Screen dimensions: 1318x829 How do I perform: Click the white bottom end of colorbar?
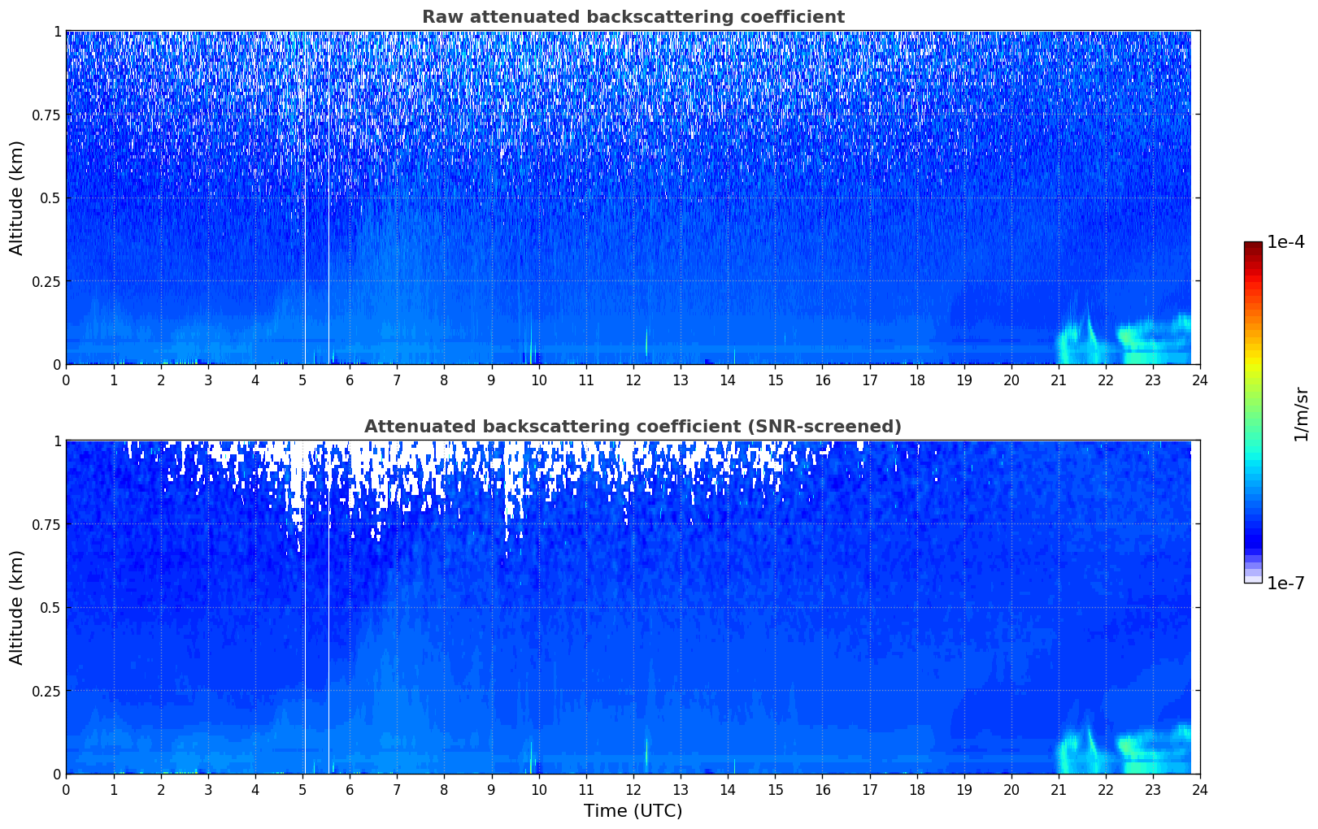(x=1253, y=579)
